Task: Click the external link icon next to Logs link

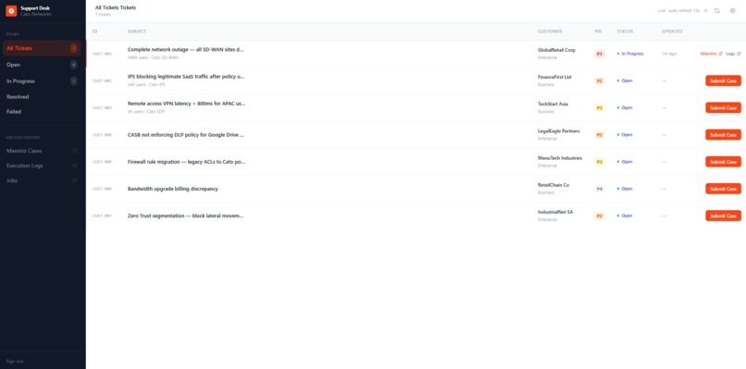Action: (739, 54)
